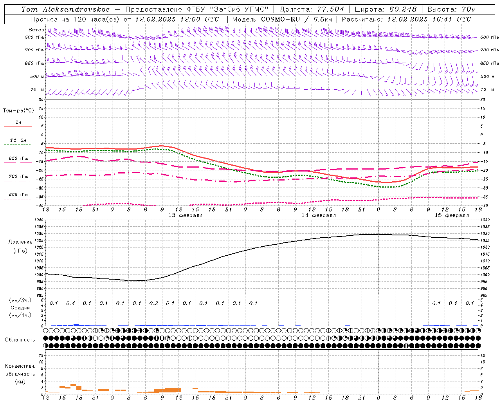Select the Долгота: 77.504 value
The image size is (501, 401).
(x=312, y=9)
